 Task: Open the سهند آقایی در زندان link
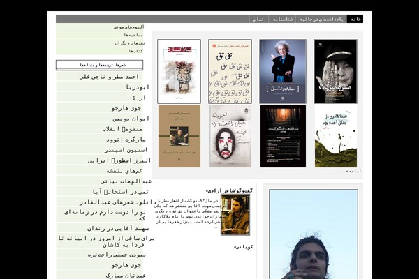click(x=118, y=229)
